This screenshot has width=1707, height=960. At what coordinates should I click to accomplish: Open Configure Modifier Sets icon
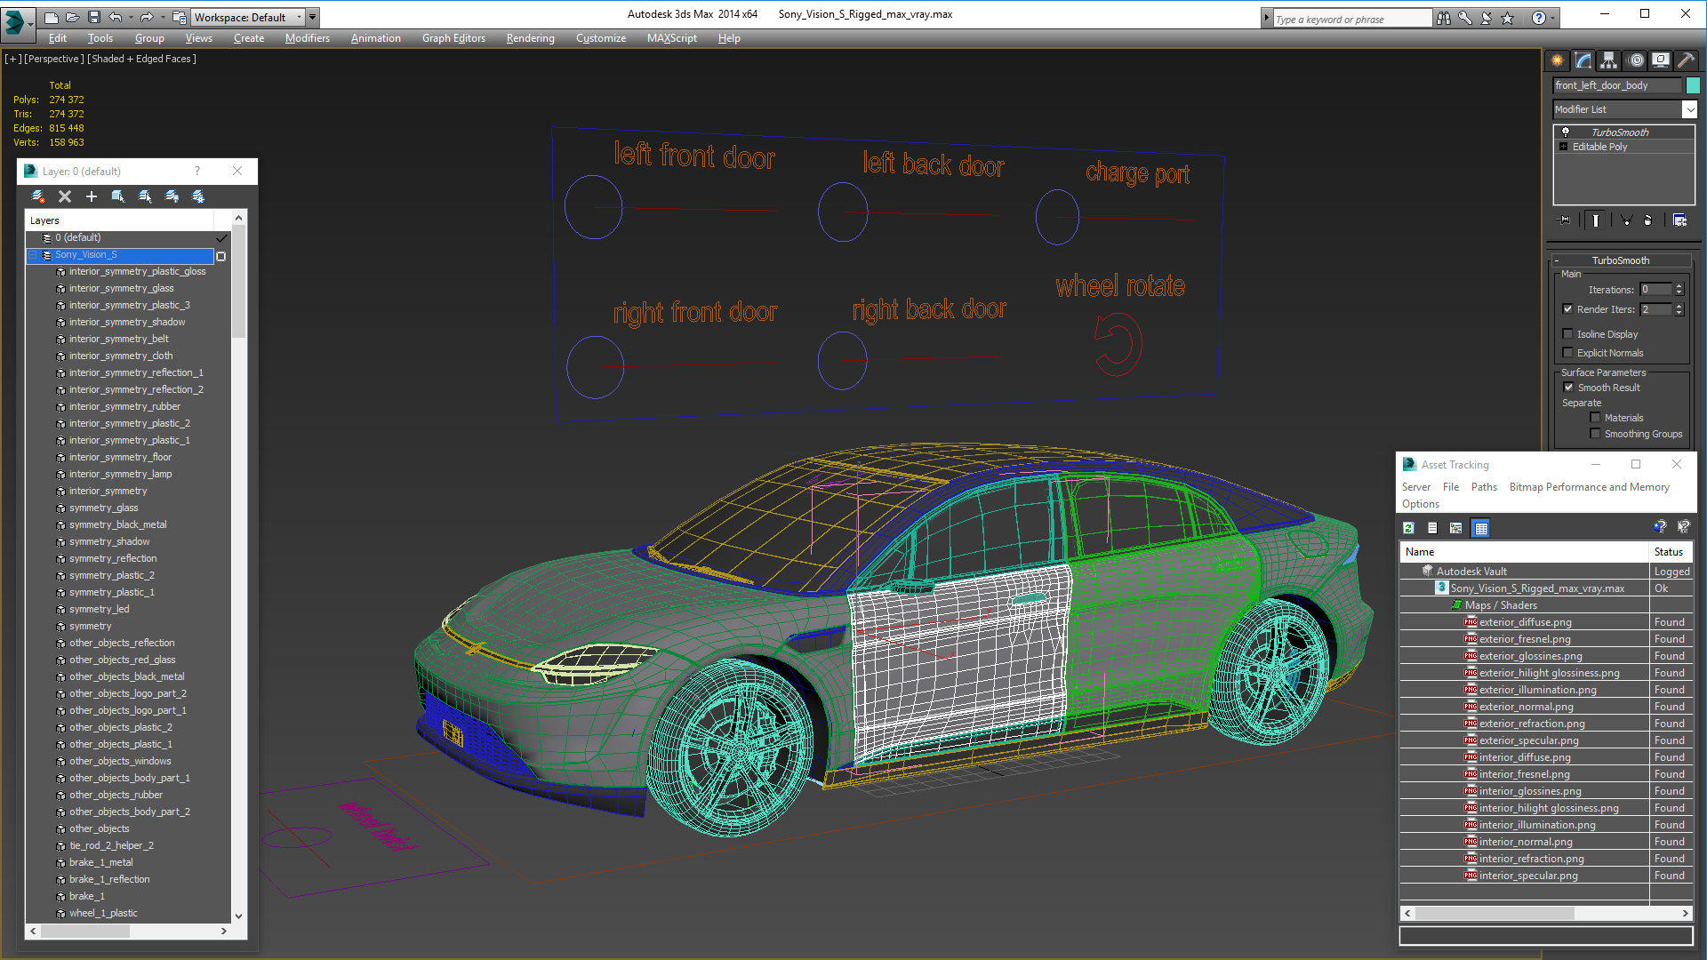point(1679,220)
